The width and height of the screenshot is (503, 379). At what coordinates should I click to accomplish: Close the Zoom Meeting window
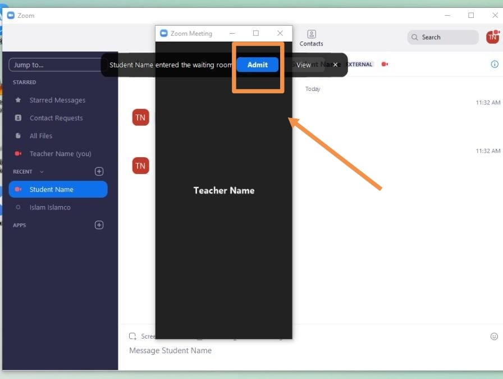click(x=280, y=33)
